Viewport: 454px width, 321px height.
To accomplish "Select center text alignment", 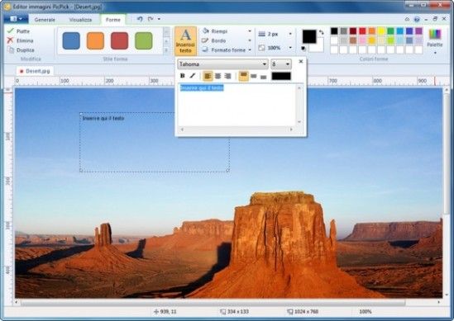I will pos(217,76).
